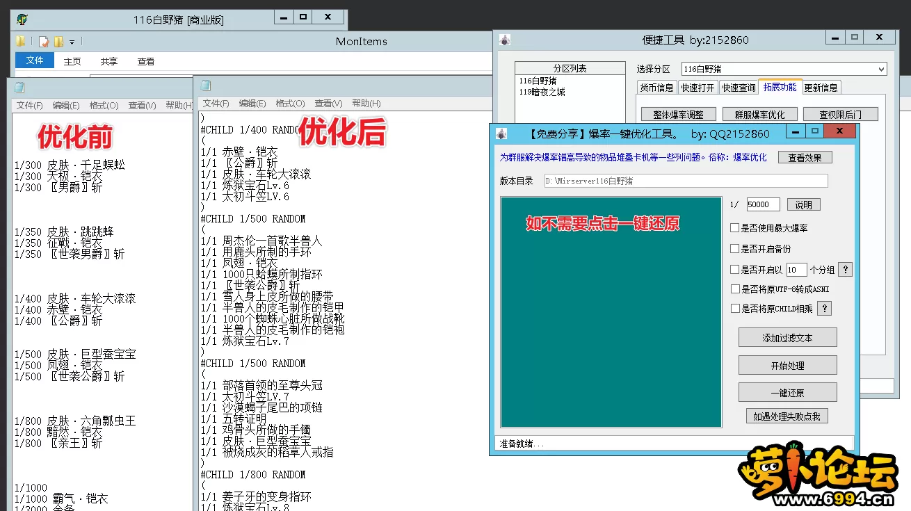Click the ? help button beside CHILD相乘
The height and width of the screenshot is (511, 911).
click(x=824, y=309)
